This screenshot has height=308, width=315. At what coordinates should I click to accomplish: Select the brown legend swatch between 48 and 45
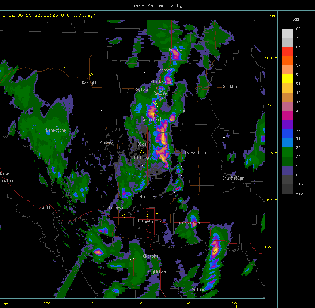287,97
